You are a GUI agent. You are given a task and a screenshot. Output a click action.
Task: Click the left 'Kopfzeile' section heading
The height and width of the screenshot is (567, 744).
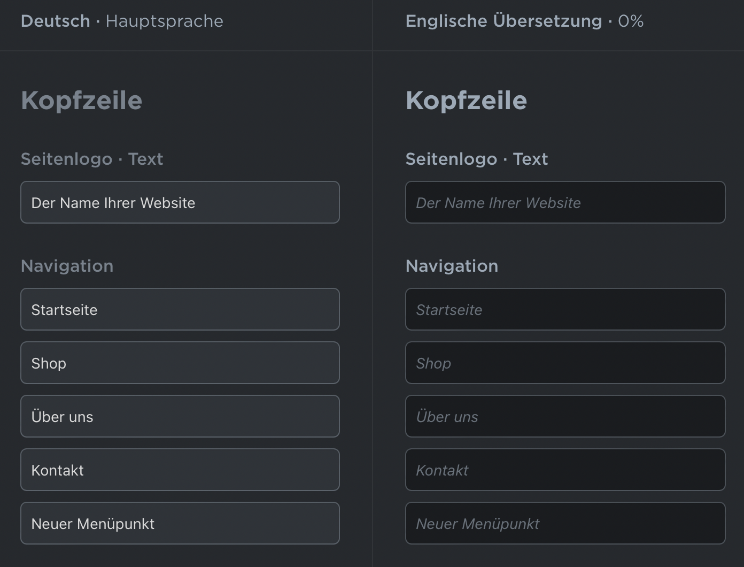pos(82,101)
